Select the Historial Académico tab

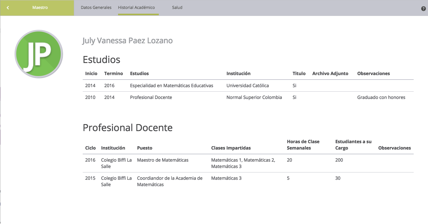point(136,7)
